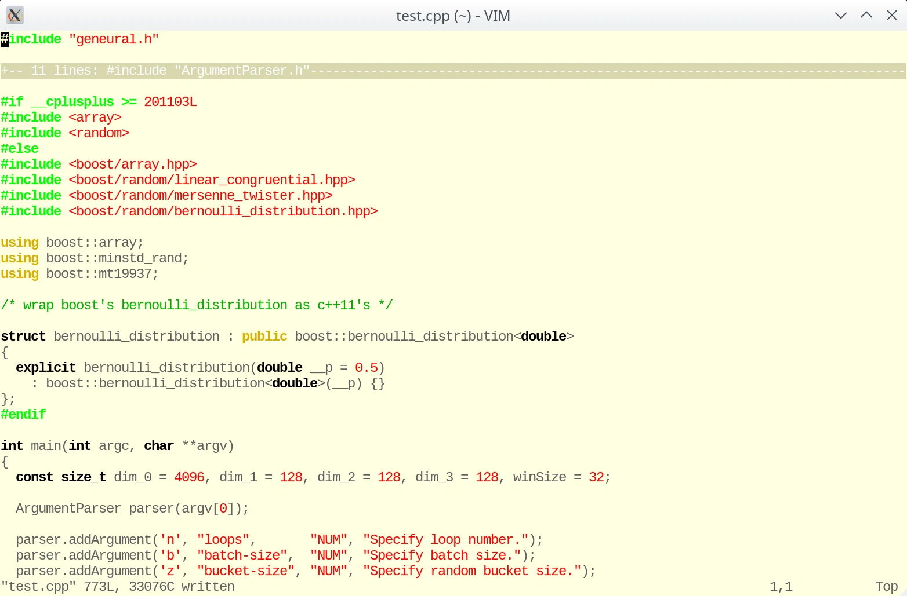Click the mersenne_twister.hpp include path
The height and width of the screenshot is (596, 907).
tap(201, 196)
